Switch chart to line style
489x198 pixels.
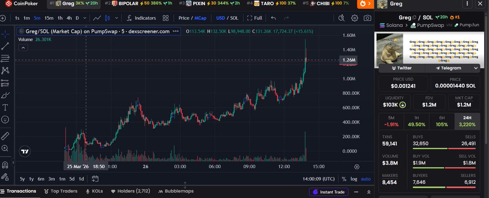click(97, 18)
